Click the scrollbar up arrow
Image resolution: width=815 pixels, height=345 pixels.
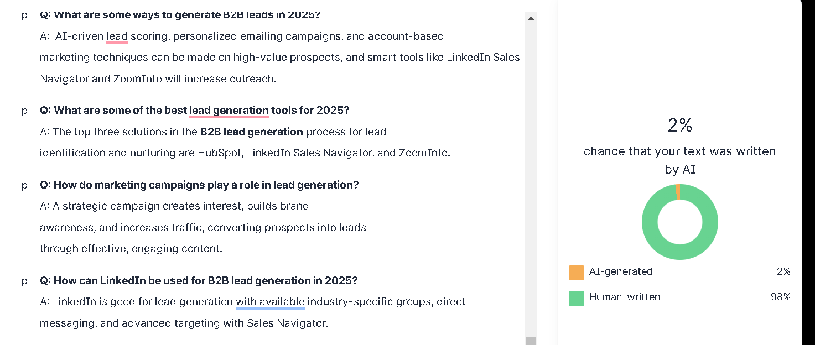click(531, 17)
